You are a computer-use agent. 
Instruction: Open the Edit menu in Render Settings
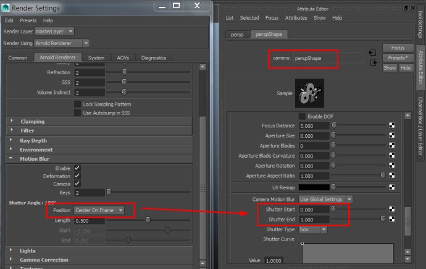[9, 20]
